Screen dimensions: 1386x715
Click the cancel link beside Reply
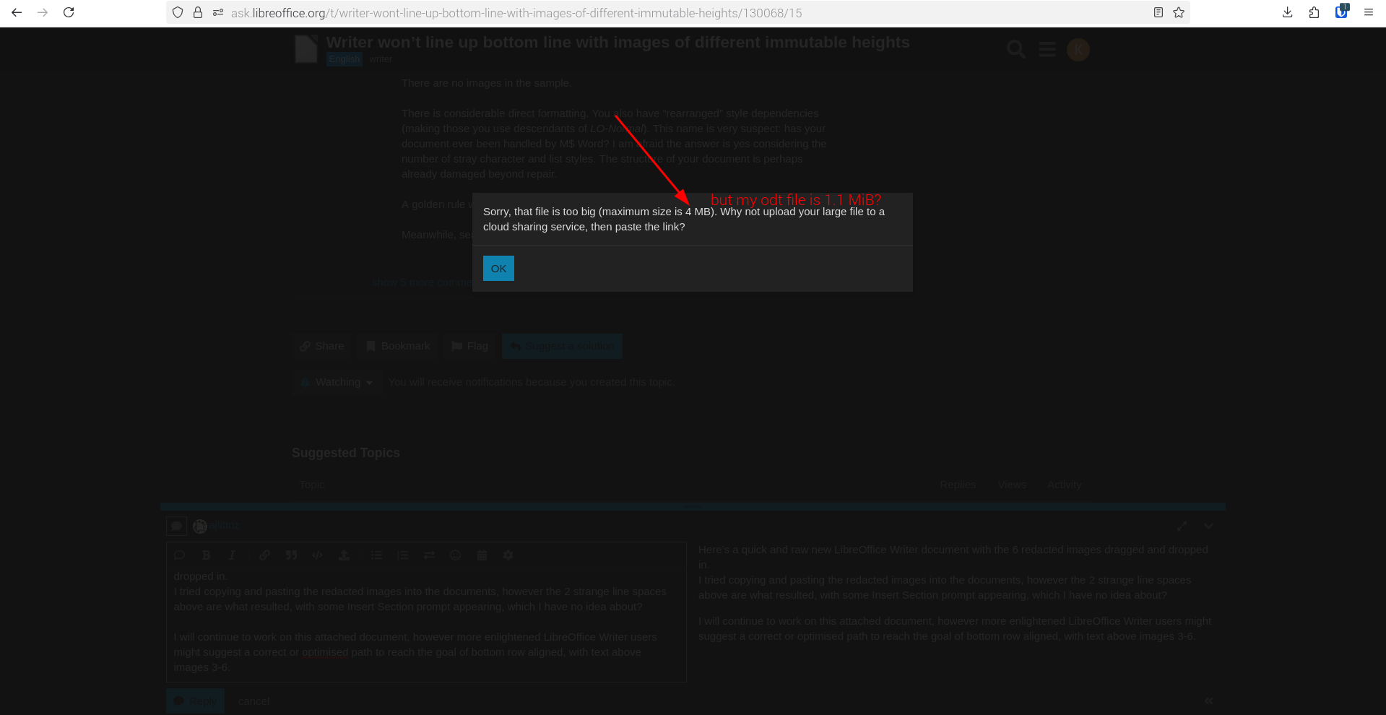tap(254, 701)
